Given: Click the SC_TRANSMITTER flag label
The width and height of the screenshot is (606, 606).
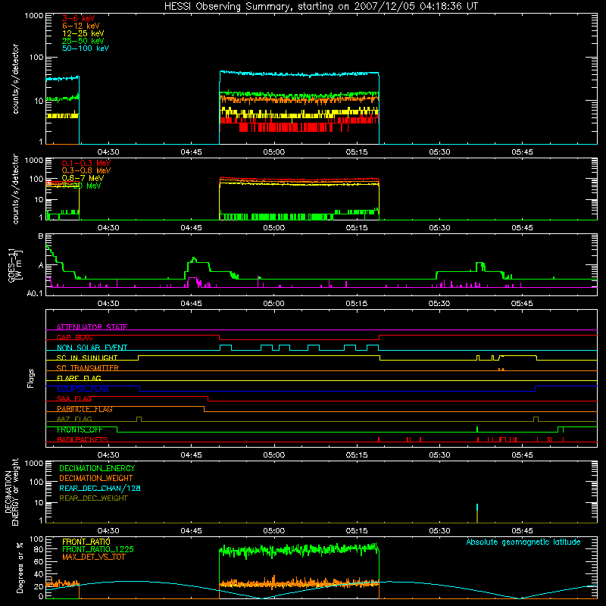Looking at the screenshot, I should pyautogui.click(x=87, y=368).
